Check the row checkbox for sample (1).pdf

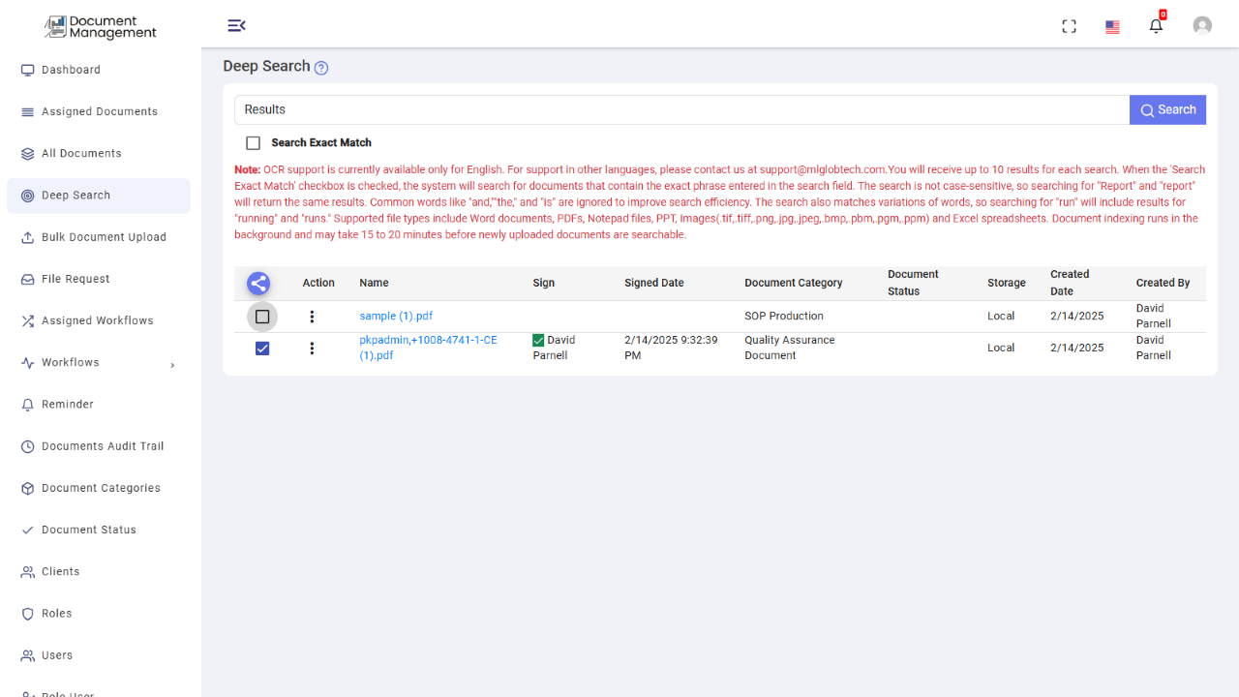(x=261, y=317)
